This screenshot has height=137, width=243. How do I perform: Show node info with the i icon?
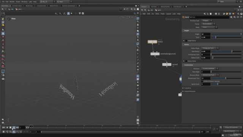238,17
